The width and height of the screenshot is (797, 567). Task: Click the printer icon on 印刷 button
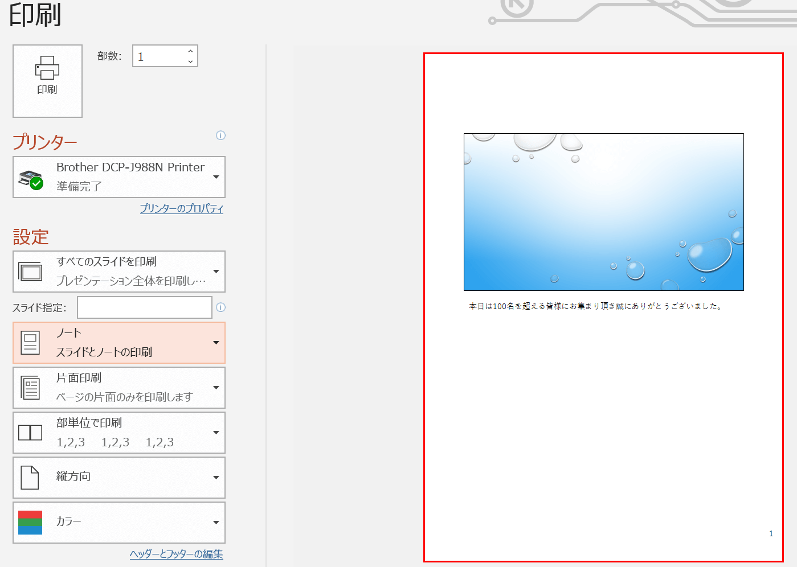[47, 68]
